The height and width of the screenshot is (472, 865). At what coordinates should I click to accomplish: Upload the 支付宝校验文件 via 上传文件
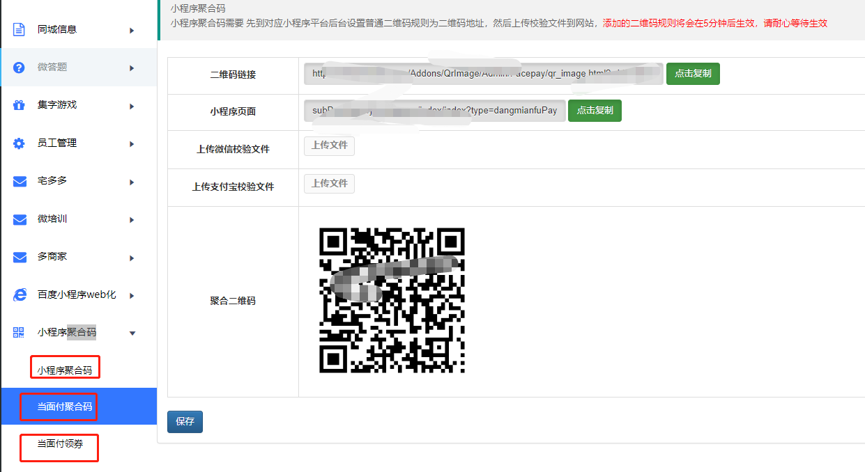(329, 184)
